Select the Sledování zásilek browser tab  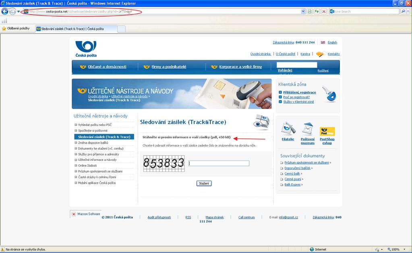(x=76, y=29)
